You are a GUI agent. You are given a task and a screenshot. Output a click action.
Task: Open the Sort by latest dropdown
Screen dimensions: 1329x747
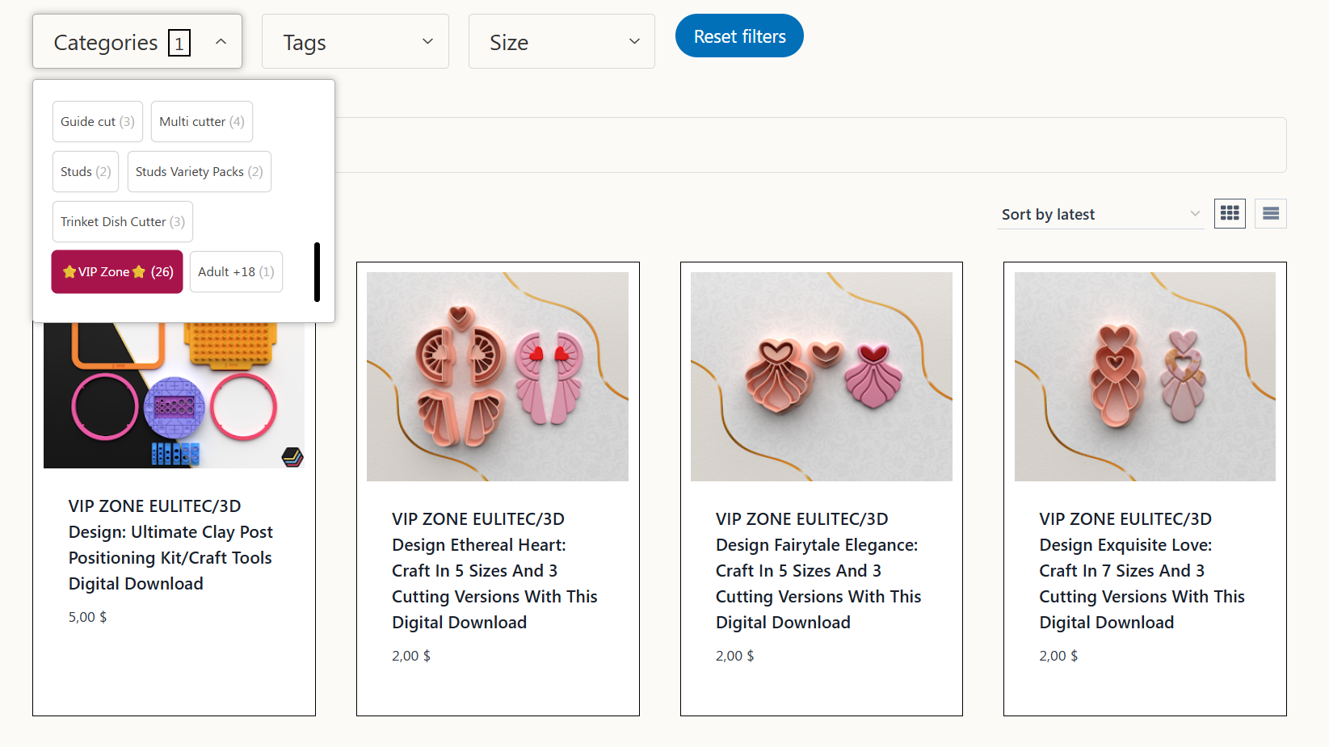point(1100,214)
